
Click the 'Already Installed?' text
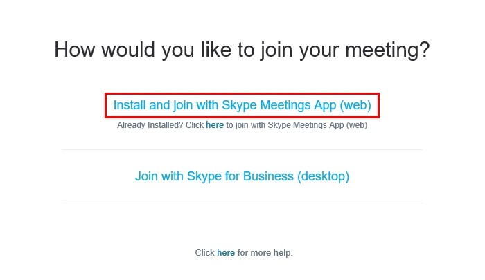pos(150,125)
